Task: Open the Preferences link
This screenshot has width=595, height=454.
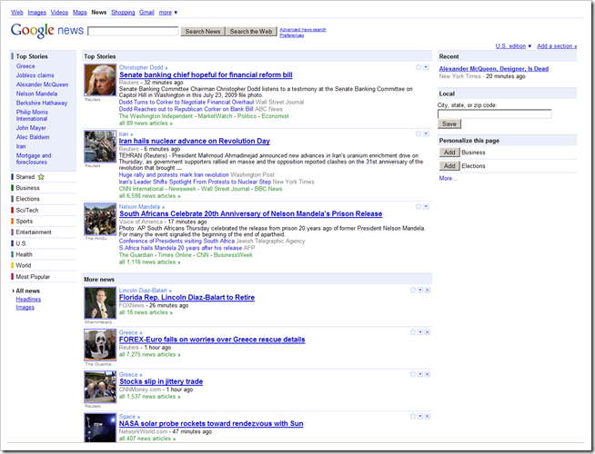Action: pos(291,35)
